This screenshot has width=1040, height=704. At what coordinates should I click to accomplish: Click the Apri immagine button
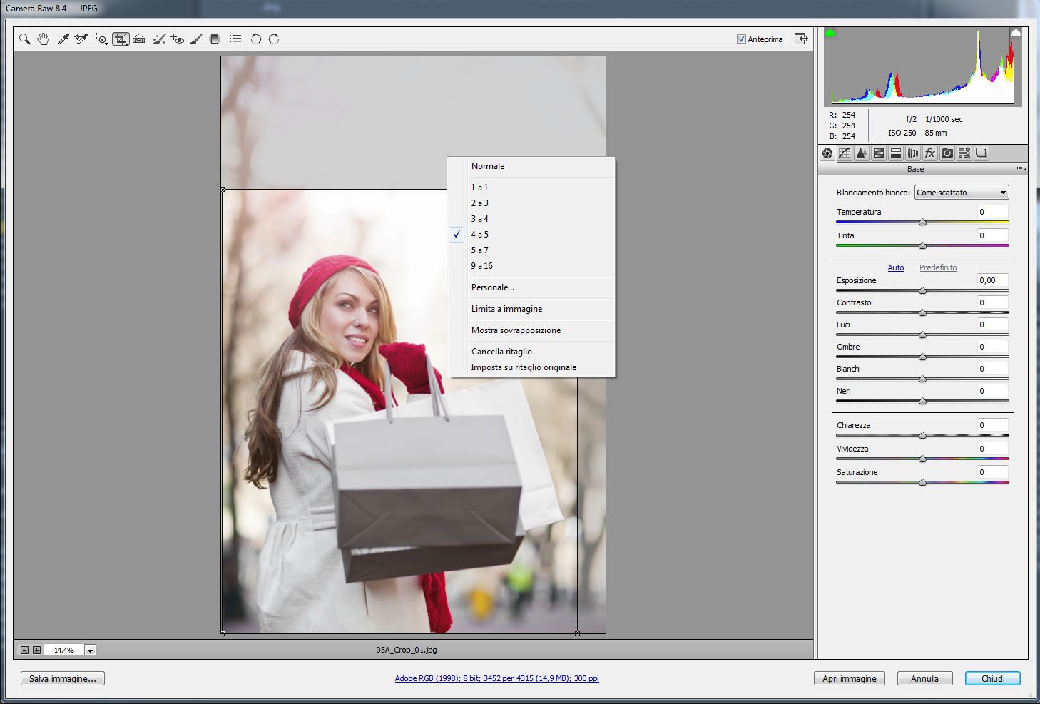click(x=849, y=679)
